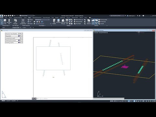156x117 pixels.
Task: Expand the Advance Tool Palette row
Action: coord(14,34)
